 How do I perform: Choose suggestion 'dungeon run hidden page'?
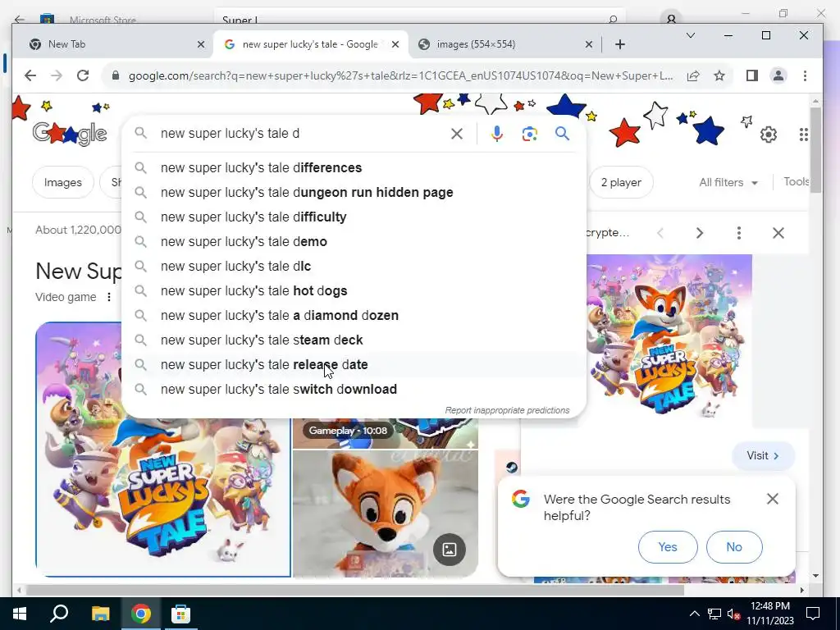tap(354, 192)
